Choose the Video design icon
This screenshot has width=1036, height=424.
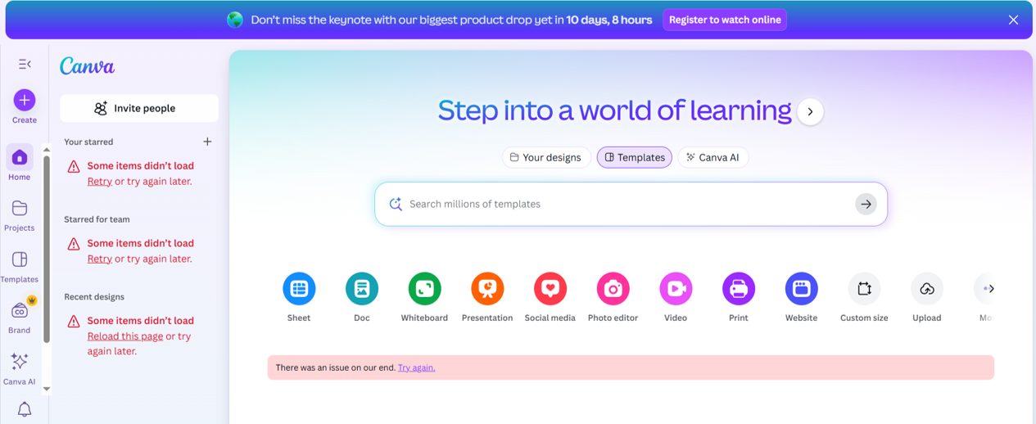tap(676, 289)
